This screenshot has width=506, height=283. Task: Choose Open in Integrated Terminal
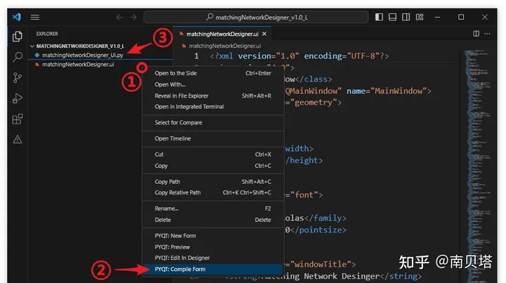[x=213, y=107]
